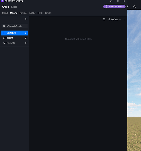
Task: Collapse the asset category sidebar
Action: pos(26,19)
